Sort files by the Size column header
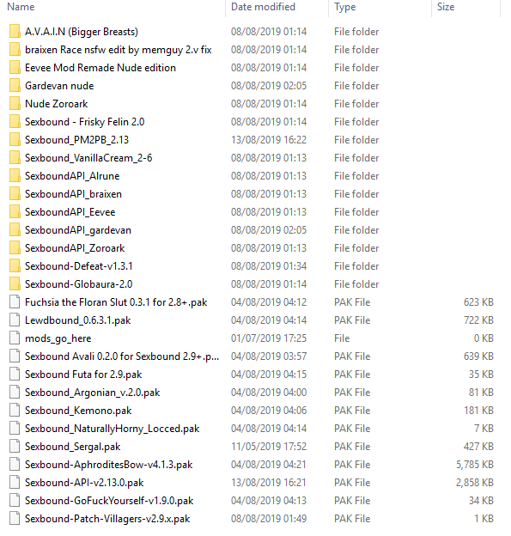The width and height of the screenshot is (511, 536). [x=446, y=7]
